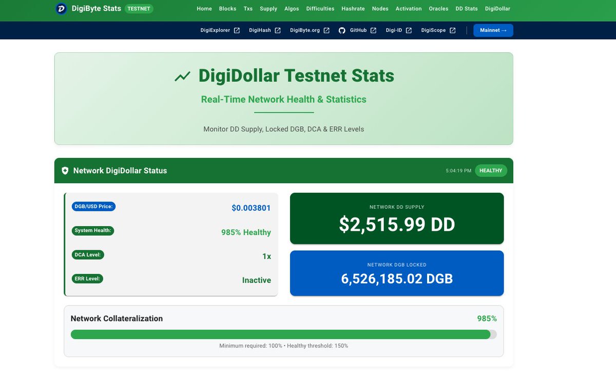Click the external-link icon beside DigiHash

(x=278, y=30)
